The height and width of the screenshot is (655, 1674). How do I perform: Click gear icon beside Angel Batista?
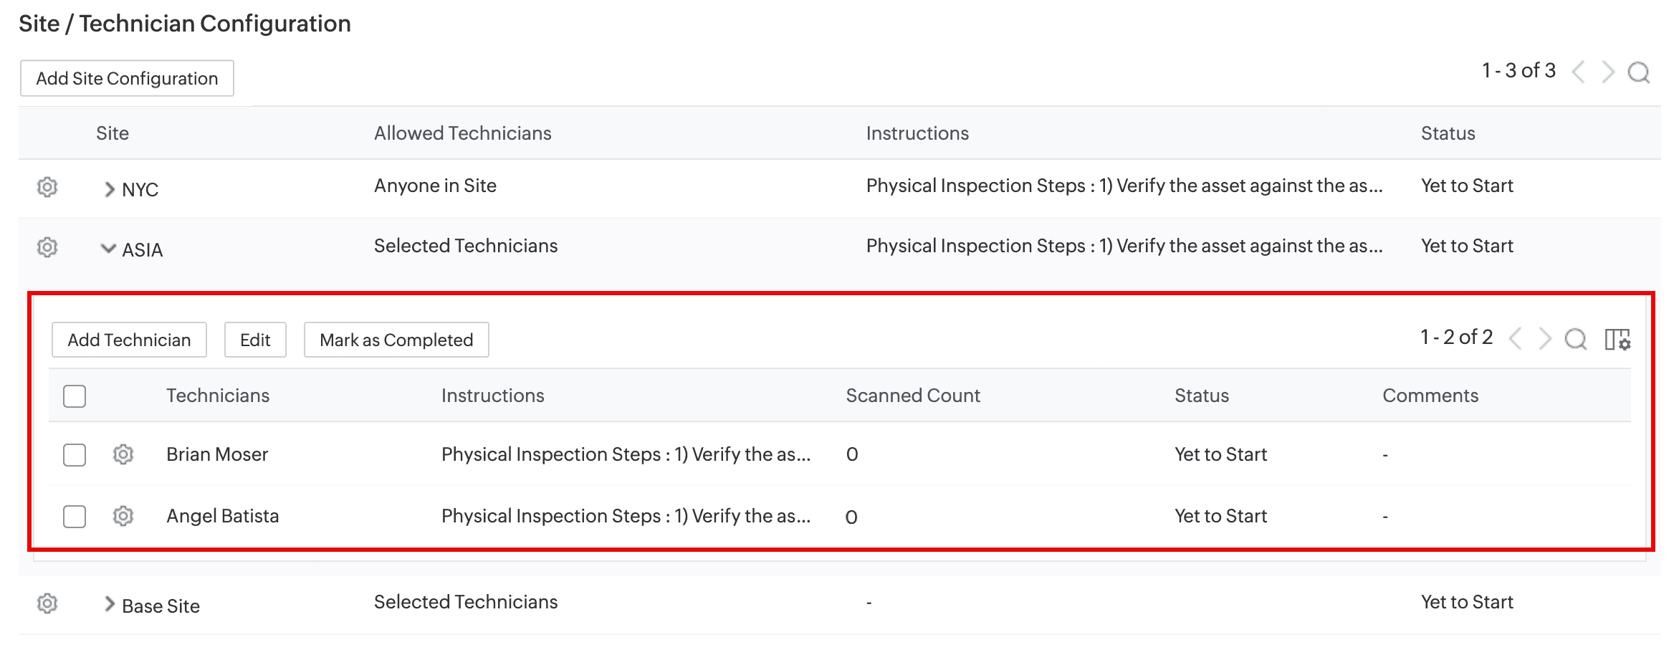pyautogui.click(x=123, y=516)
